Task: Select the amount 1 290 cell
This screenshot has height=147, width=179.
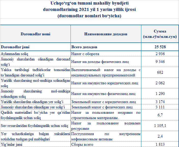Action: tap(160, 94)
